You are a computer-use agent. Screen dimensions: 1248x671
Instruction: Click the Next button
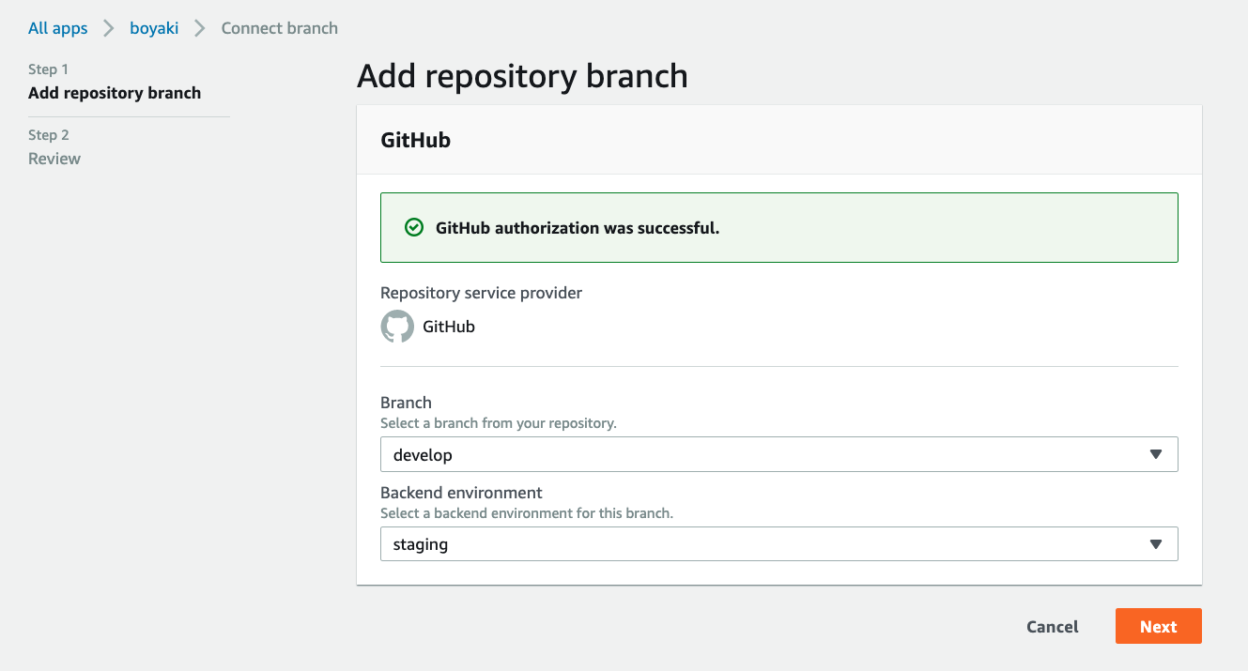pyautogui.click(x=1158, y=627)
